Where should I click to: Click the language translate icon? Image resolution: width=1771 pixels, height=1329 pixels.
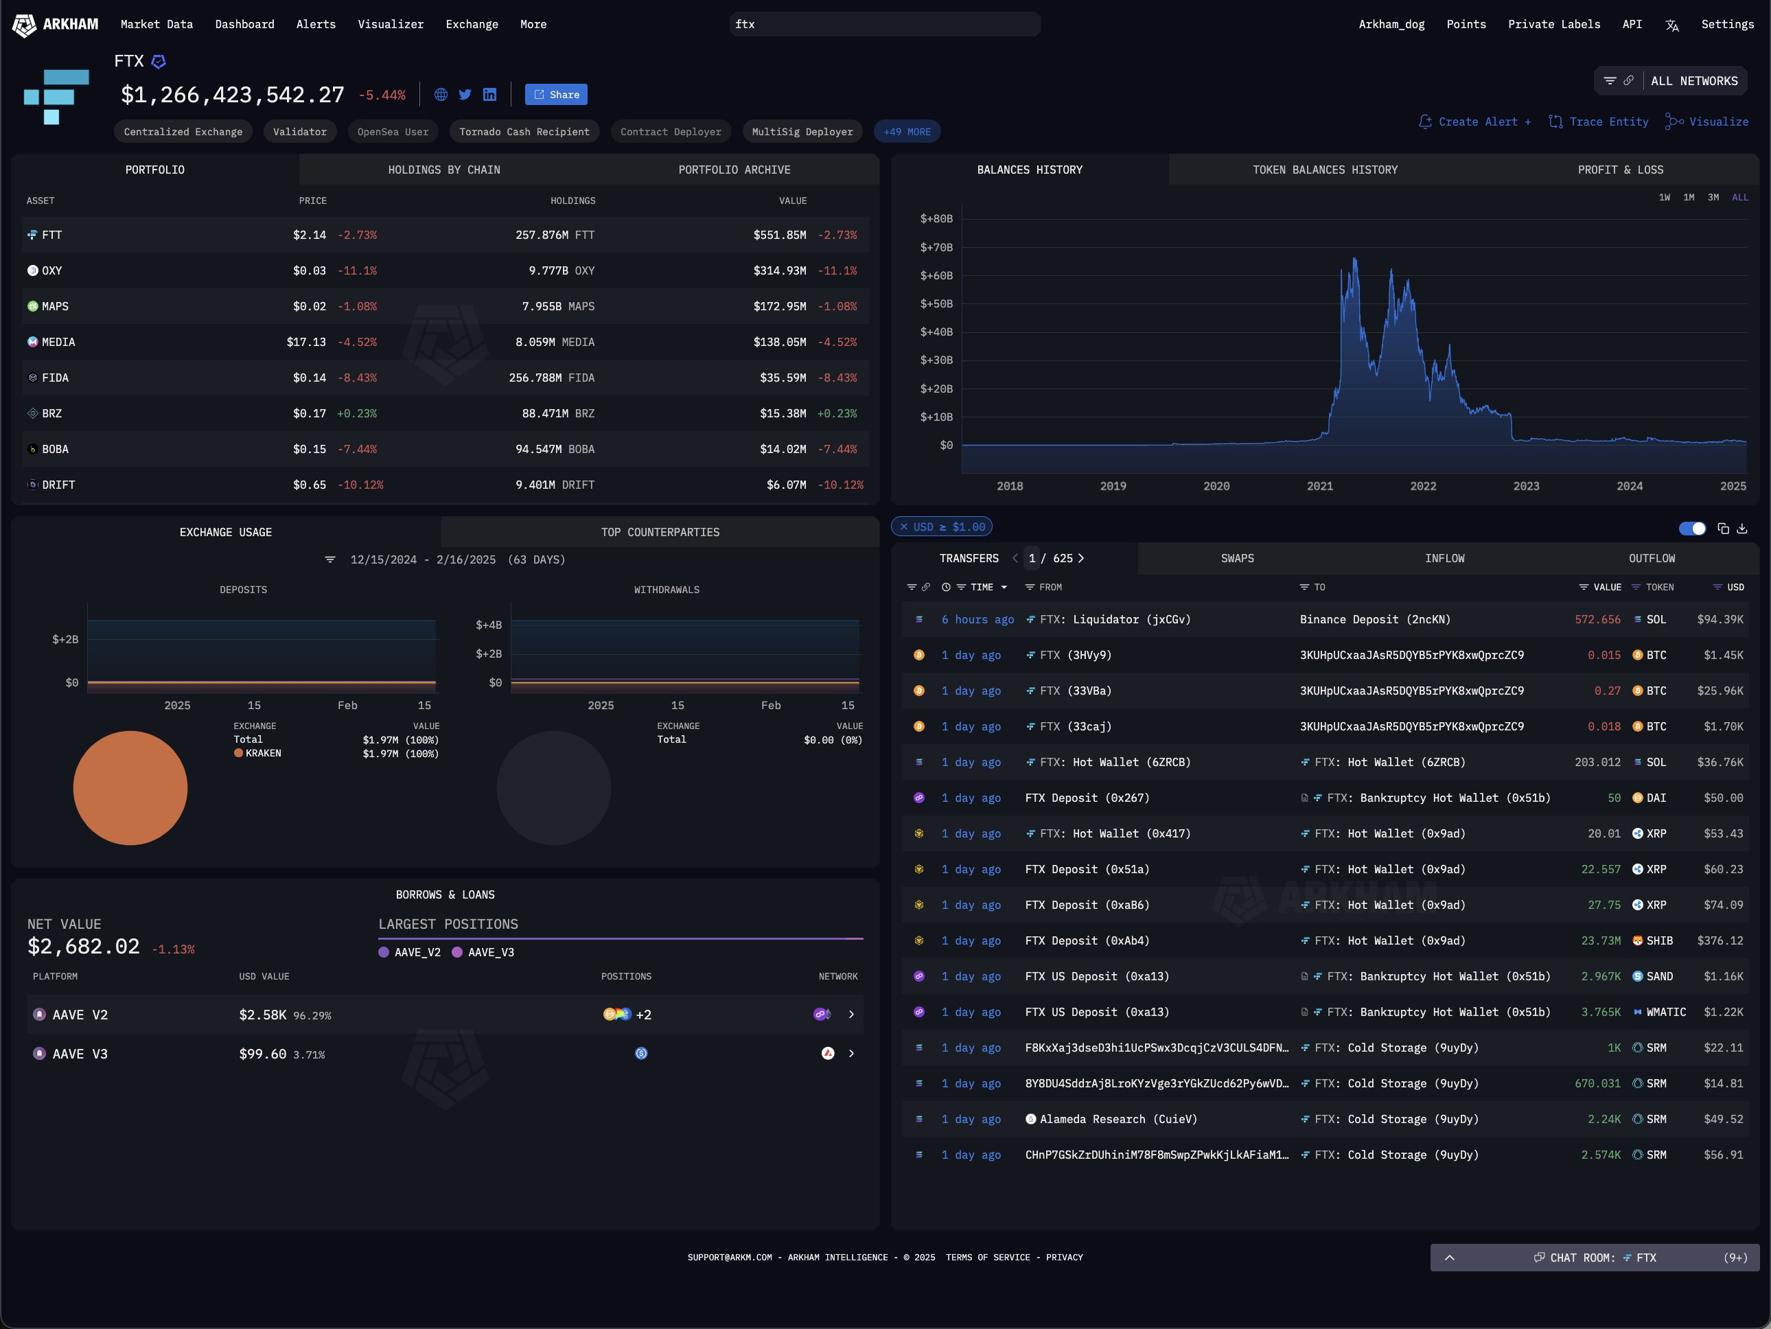click(x=1671, y=25)
